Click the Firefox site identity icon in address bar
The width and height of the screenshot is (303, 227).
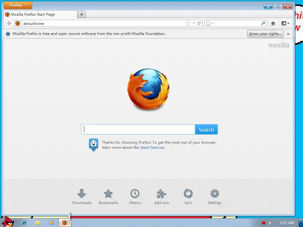[x=18, y=23]
